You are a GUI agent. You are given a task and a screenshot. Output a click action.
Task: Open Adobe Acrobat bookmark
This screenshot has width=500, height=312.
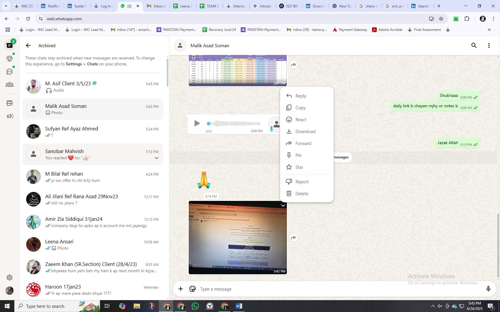coord(387,30)
